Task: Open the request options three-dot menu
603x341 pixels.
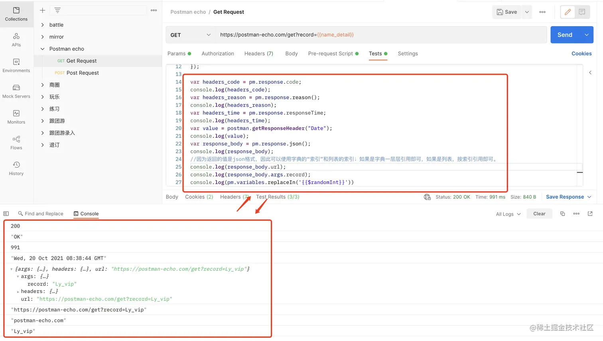Action: (542, 12)
